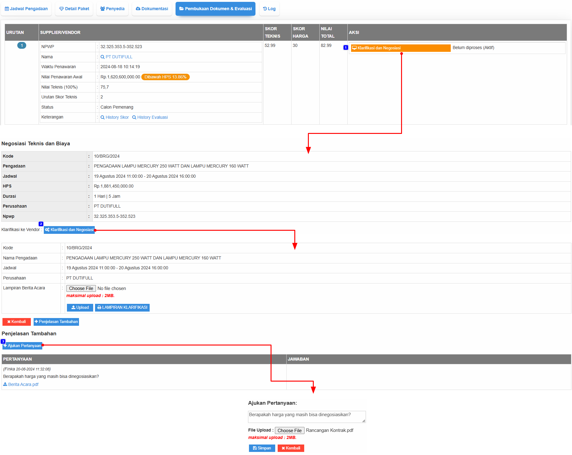Click the PT DUTIFULL vendor link
This screenshot has height=455, width=572.
(x=116, y=57)
